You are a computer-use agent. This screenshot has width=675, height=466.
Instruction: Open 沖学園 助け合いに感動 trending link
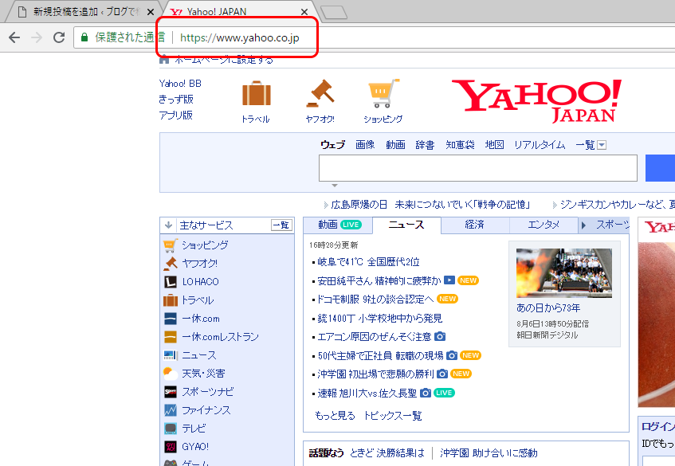[489, 453]
